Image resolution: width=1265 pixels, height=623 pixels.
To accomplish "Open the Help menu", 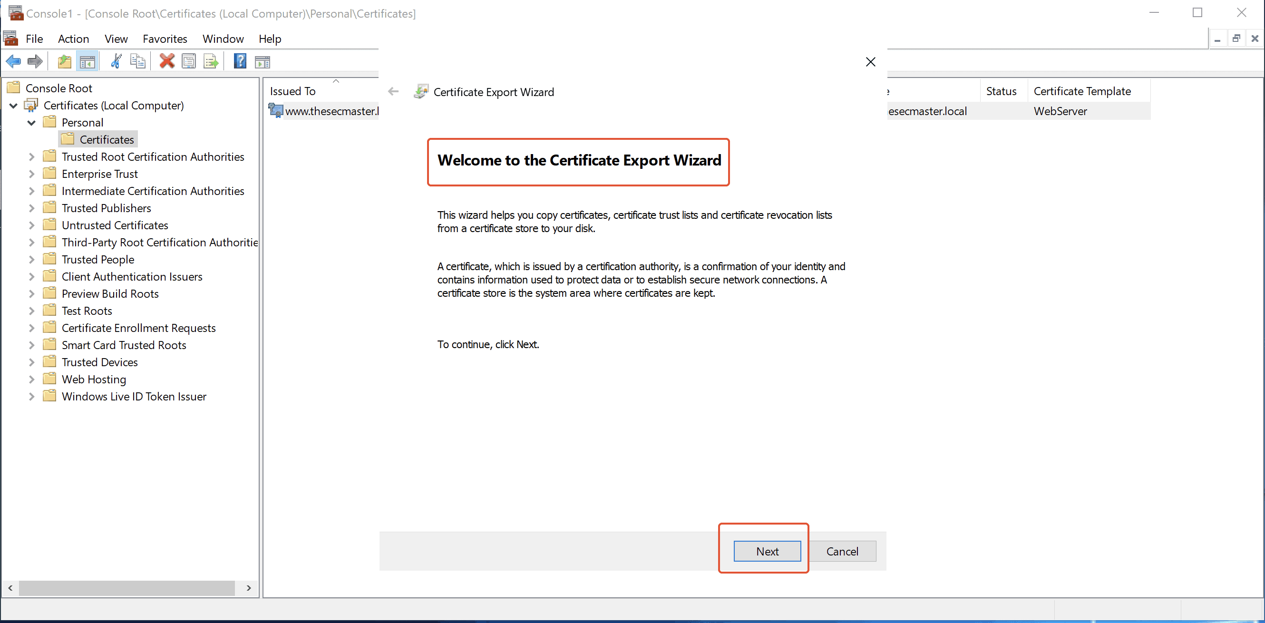I will pyautogui.click(x=270, y=39).
